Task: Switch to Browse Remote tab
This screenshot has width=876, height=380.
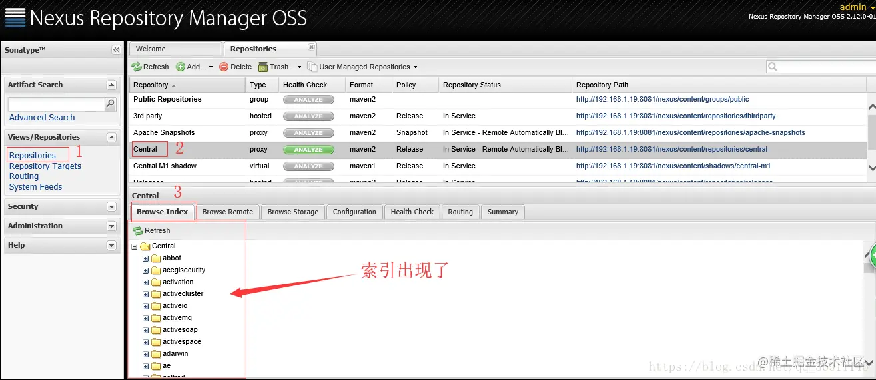Action: click(227, 212)
